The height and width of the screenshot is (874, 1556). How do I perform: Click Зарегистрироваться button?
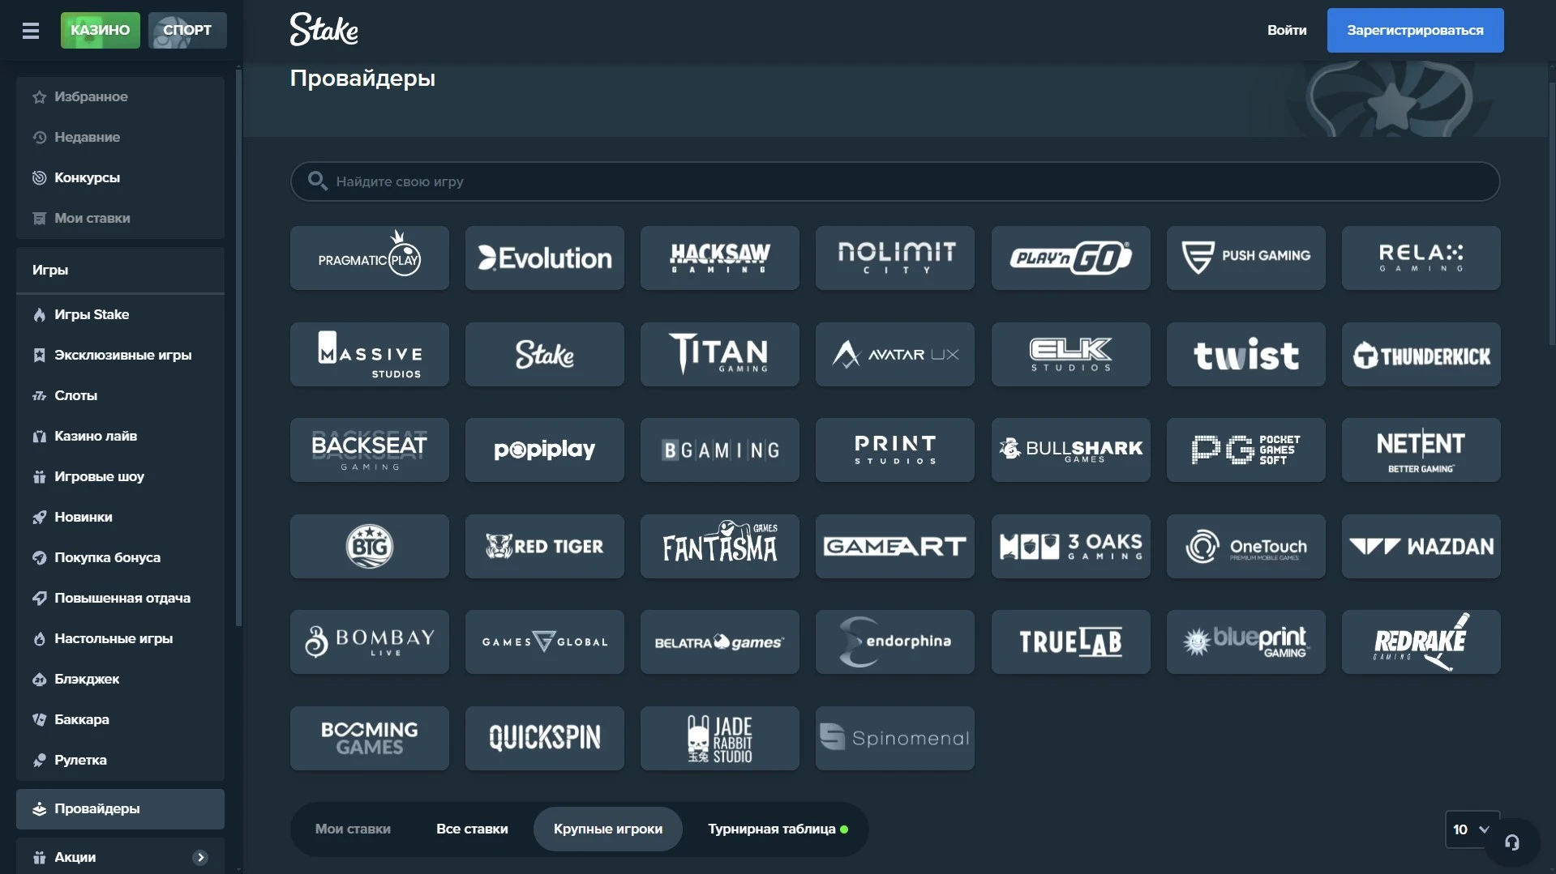click(1415, 30)
